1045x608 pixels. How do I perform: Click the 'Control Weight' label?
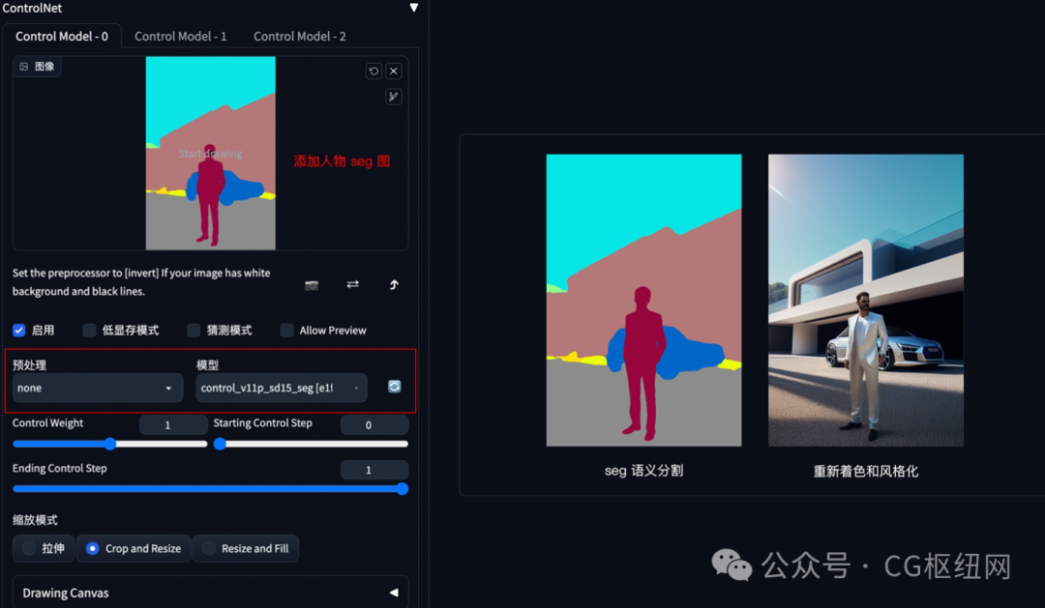point(48,422)
